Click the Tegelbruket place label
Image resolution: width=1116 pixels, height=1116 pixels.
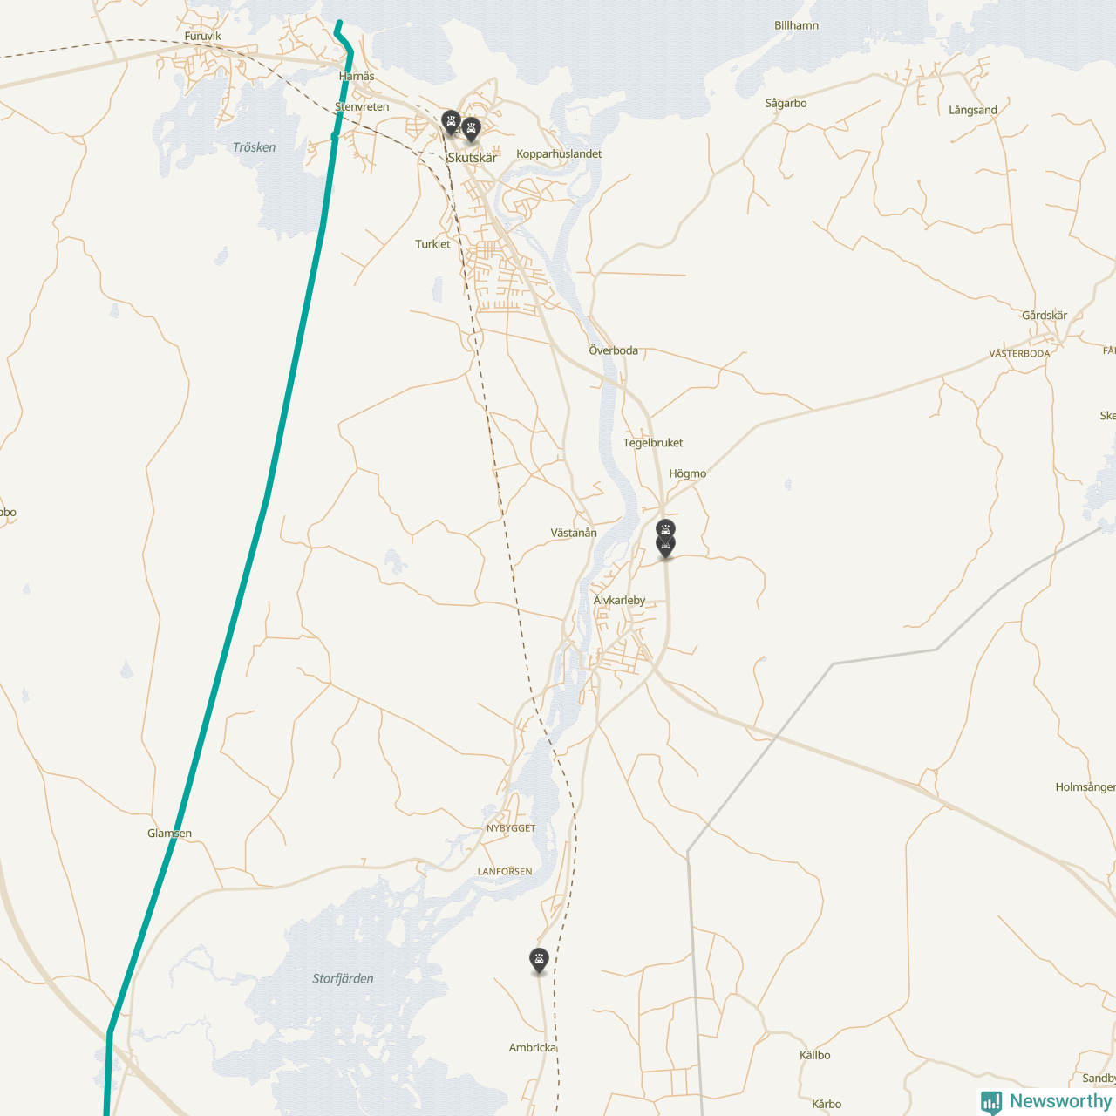pyautogui.click(x=653, y=443)
